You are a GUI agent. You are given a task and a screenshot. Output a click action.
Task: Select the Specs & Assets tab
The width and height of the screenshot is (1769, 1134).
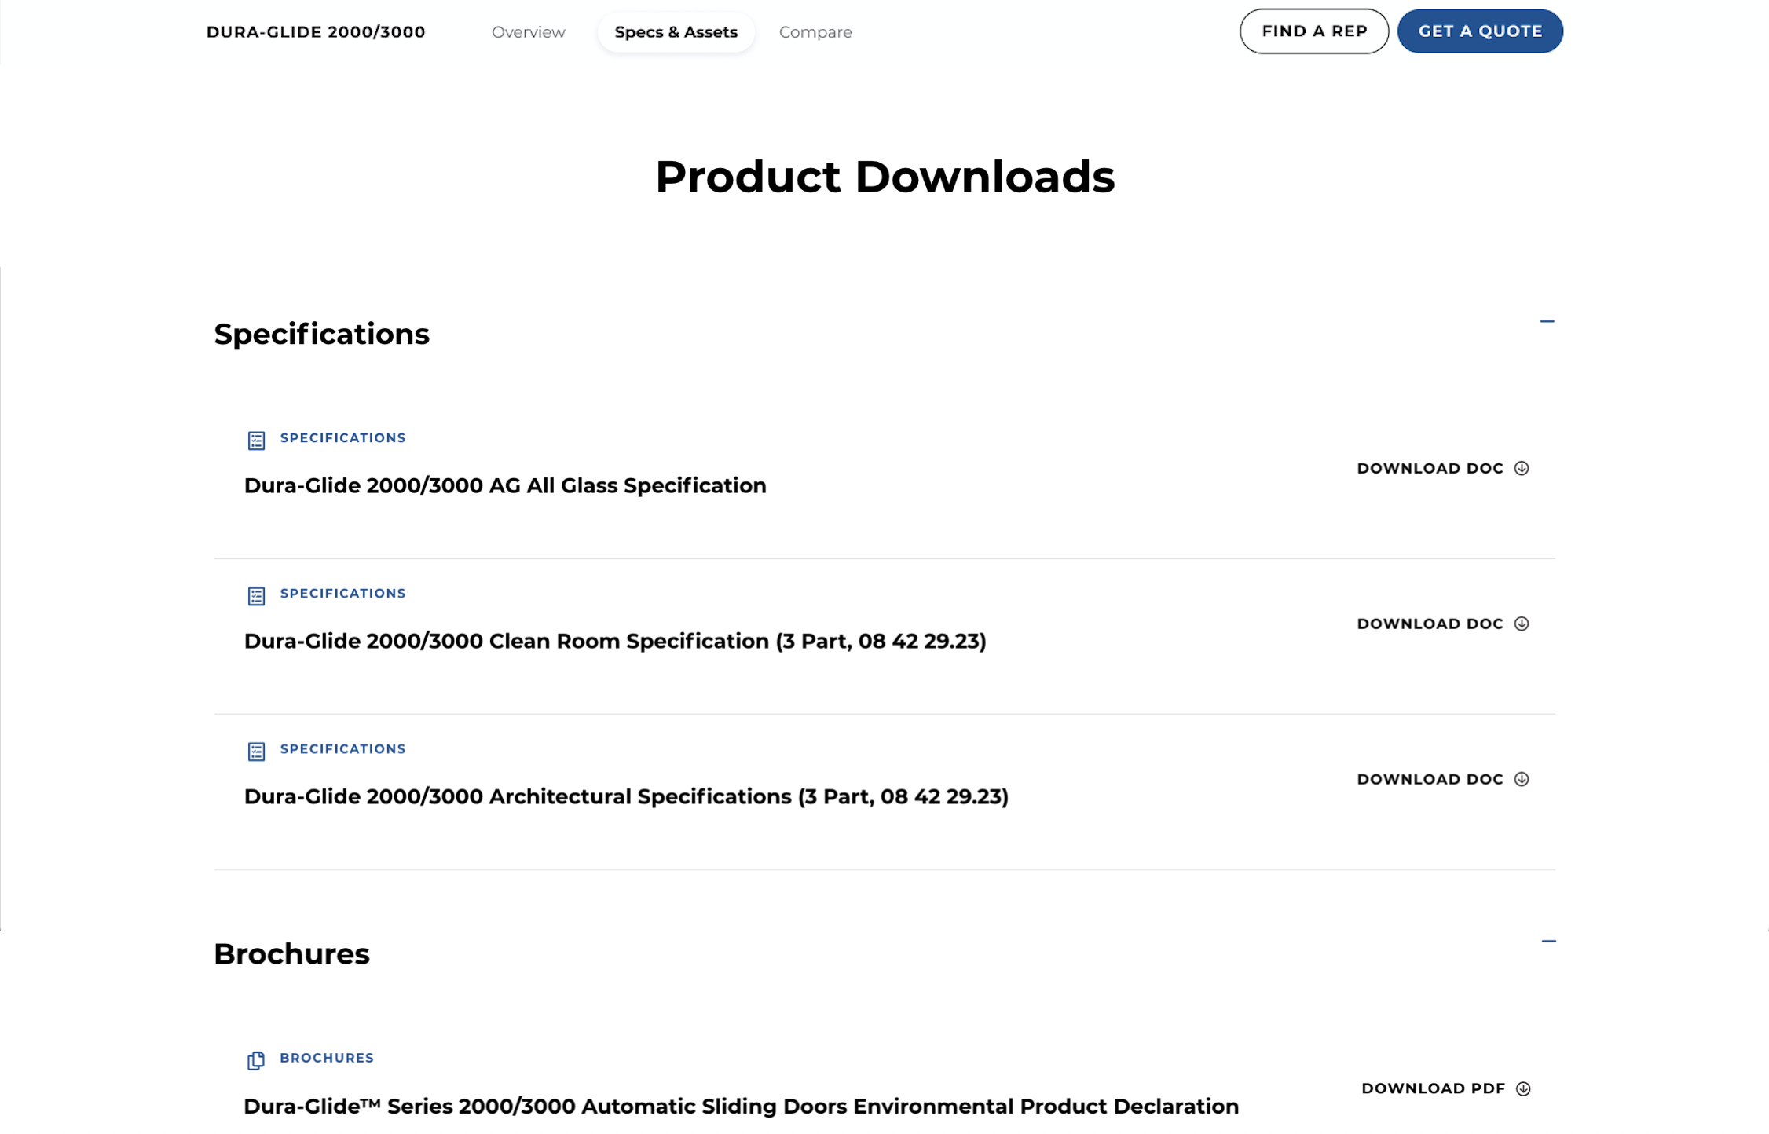676,32
